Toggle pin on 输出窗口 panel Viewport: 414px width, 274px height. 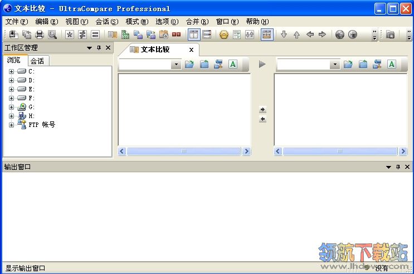[398, 167]
